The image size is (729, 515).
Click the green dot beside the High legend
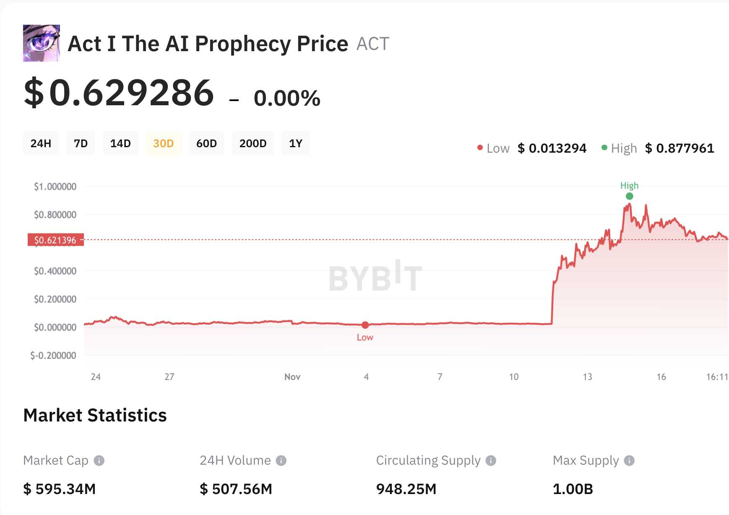pyautogui.click(x=604, y=148)
